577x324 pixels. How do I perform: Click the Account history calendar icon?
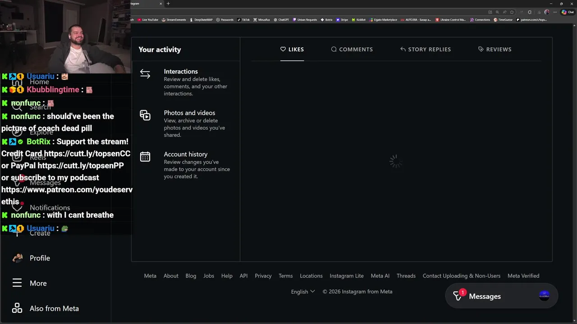pos(145,157)
